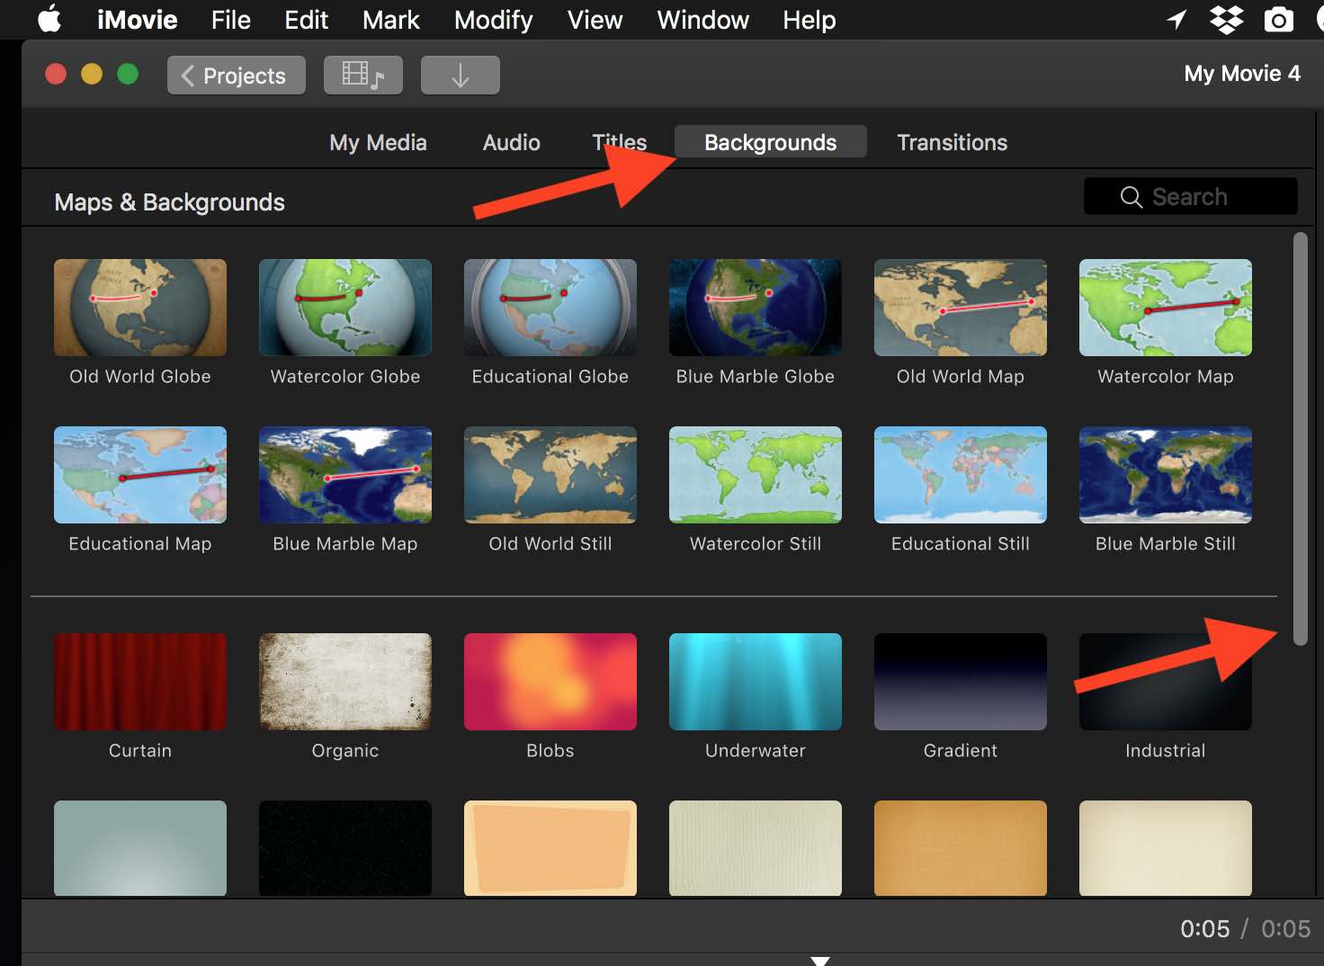Select the Old World Still thumbnail

pyautogui.click(x=550, y=475)
